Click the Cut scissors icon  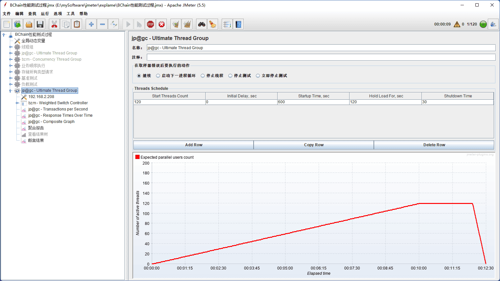tap(55, 24)
